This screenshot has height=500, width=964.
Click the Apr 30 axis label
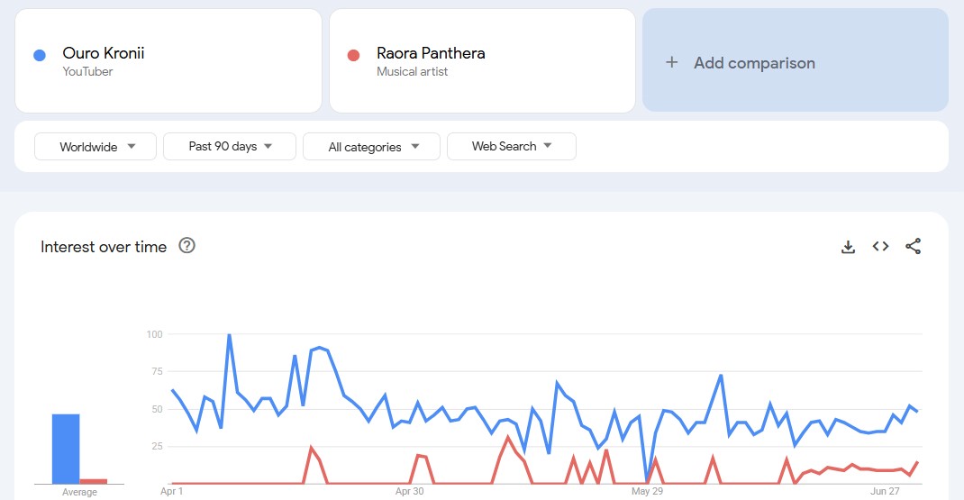point(409,491)
